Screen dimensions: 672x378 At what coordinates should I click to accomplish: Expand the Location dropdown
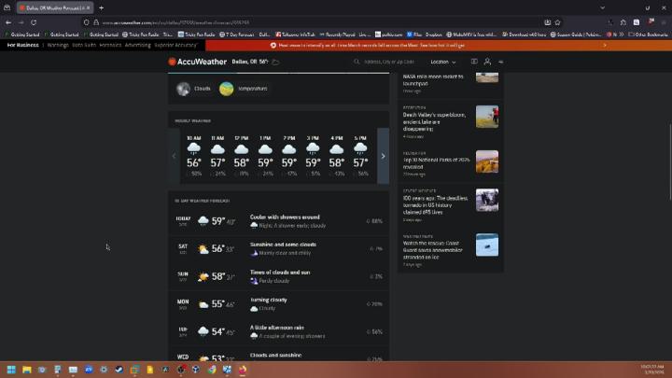point(443,62)
